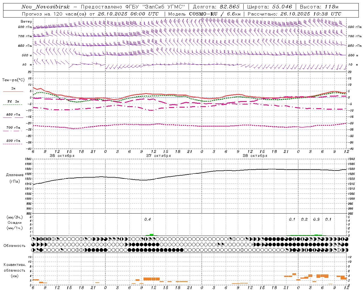Click the "Td 2м" dew point legend entry
The width and height of the screenshot is (363, 290).
click(13, 101)
